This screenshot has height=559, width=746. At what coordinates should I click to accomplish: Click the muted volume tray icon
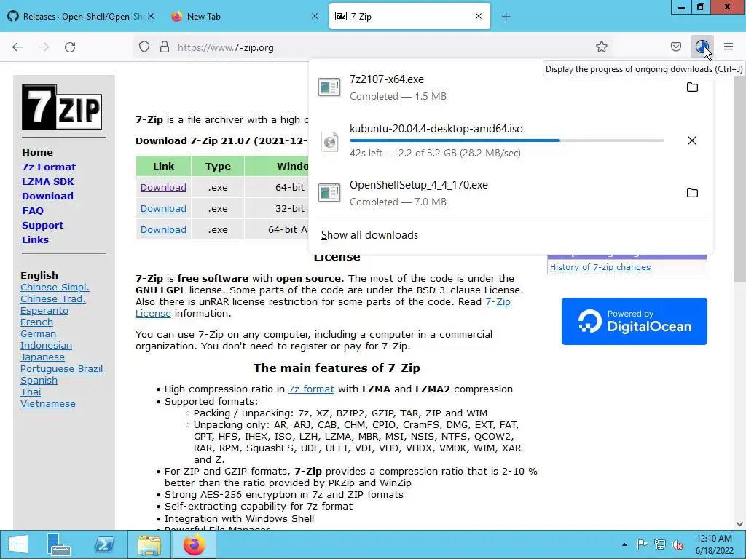pyautogui.click(x=678, y=544)
